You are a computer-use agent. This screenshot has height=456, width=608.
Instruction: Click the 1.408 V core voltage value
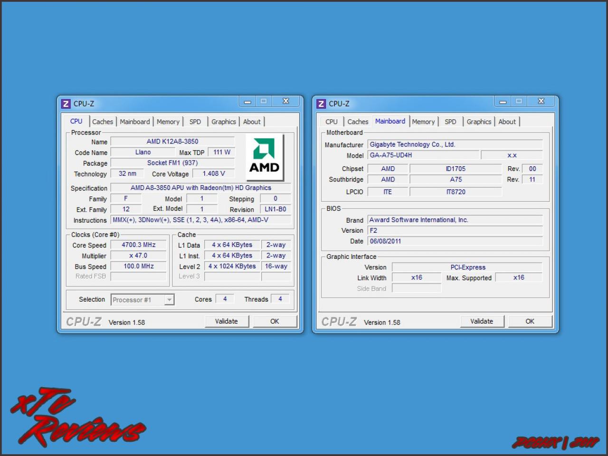click(214, 174)
